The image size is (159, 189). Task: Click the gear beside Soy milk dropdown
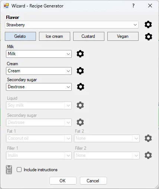click(x=80, y=105)
